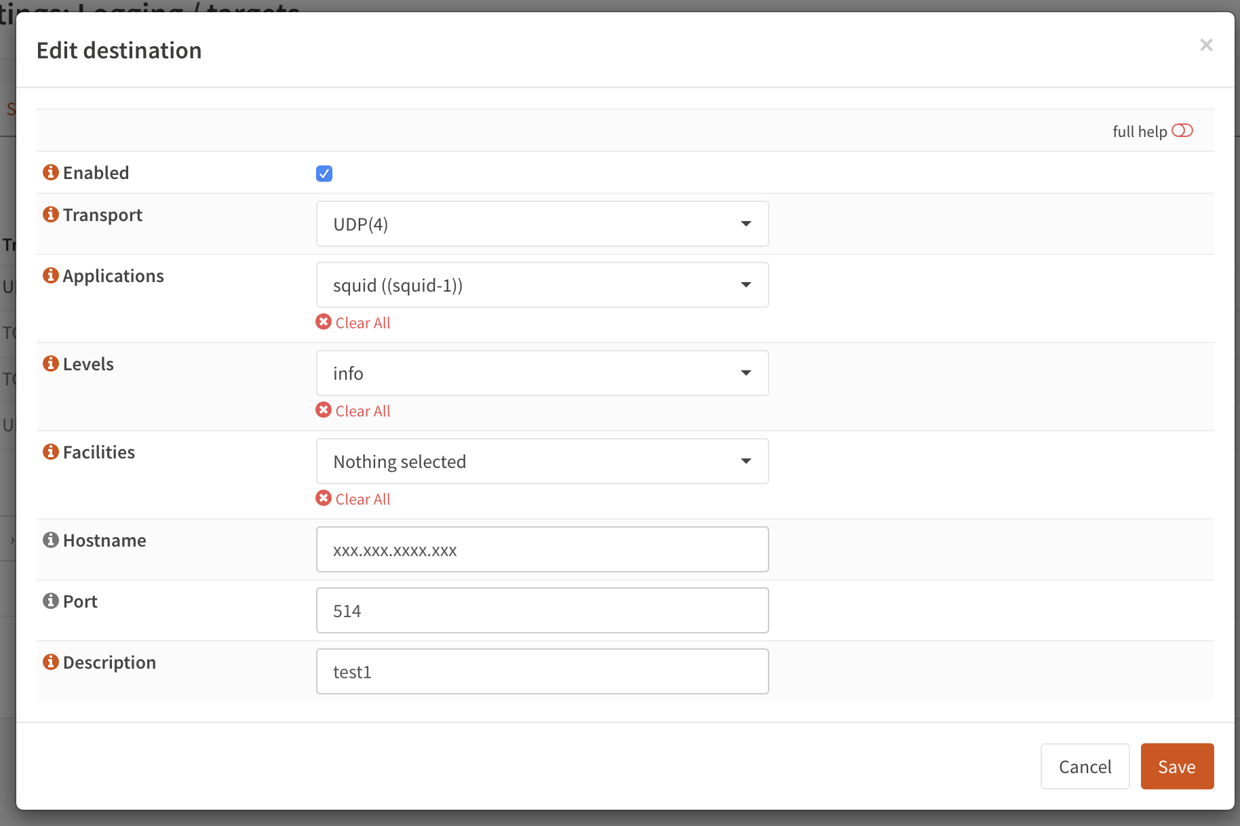Clear all selected Facilities via link

pos(363,499)
